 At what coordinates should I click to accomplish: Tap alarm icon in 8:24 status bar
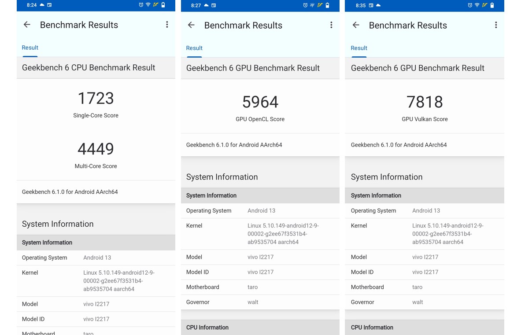pyautogui.click(x=141, y=5)
